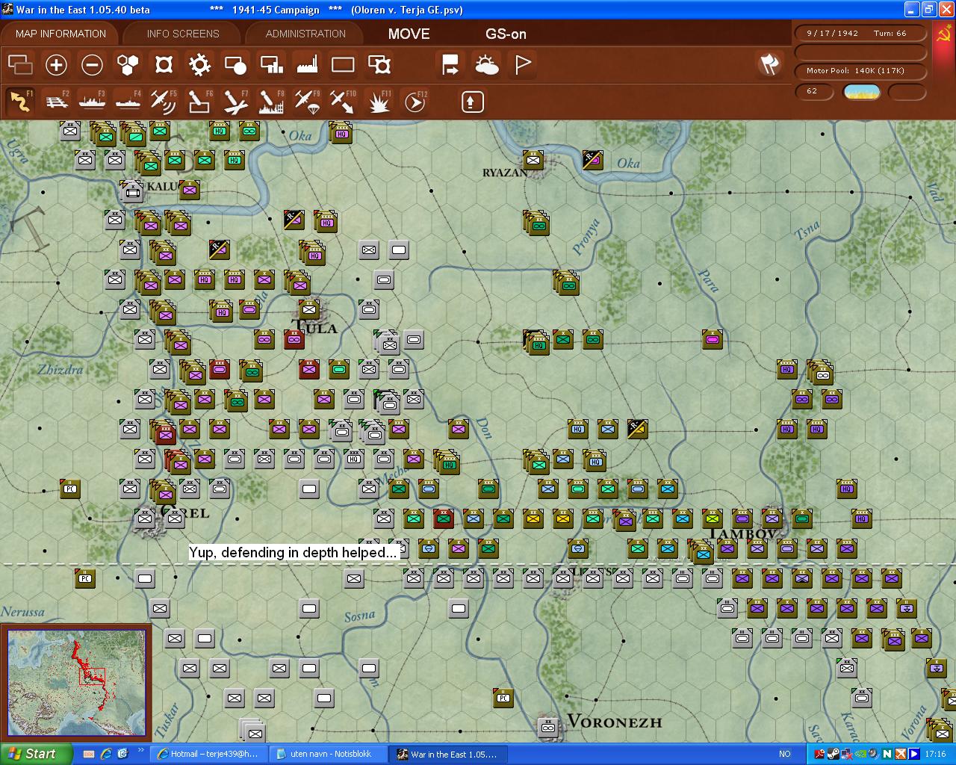Click the taskbar clock showing 17:16
956x765 pixels.
point(935,755)
